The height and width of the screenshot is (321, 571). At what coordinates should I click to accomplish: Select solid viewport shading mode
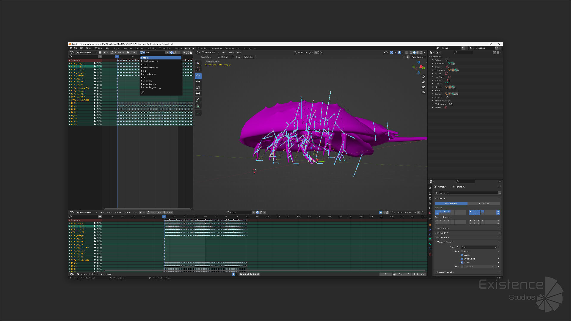pyautogui.click(x=414, y=53)
